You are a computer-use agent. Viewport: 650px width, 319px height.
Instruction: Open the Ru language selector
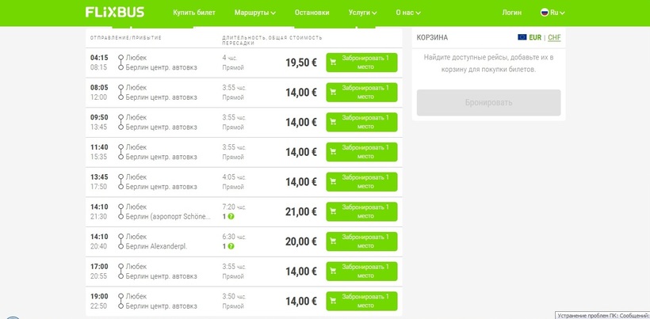pos(557,13)
